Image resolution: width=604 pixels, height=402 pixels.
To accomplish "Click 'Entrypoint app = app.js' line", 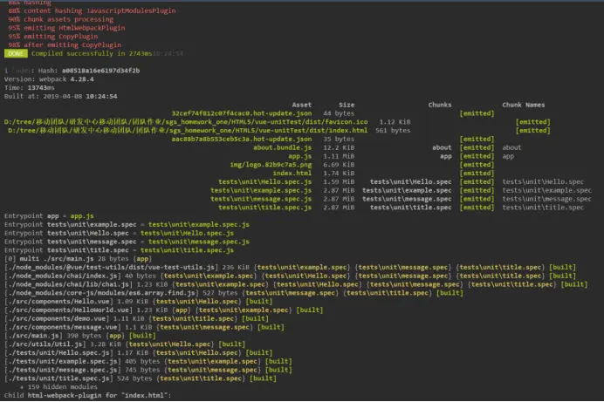I will tap(49, 215).
